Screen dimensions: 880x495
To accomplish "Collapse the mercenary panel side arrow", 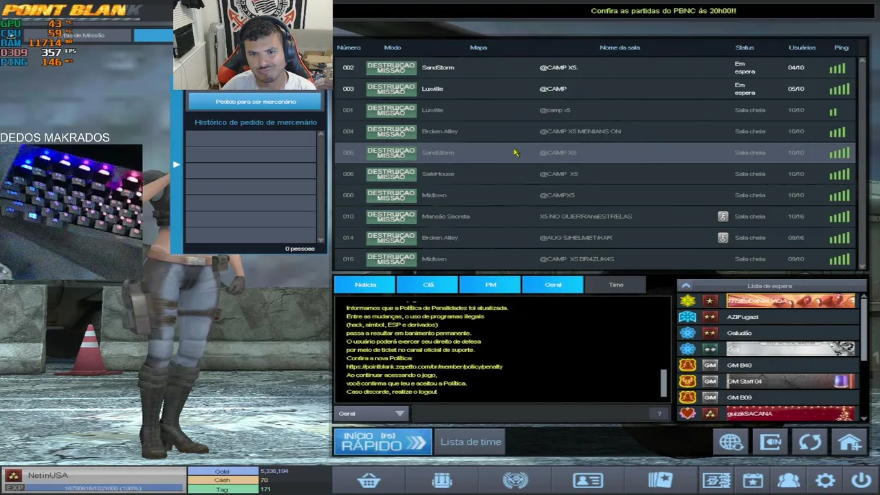I will (x=177, y=164).
